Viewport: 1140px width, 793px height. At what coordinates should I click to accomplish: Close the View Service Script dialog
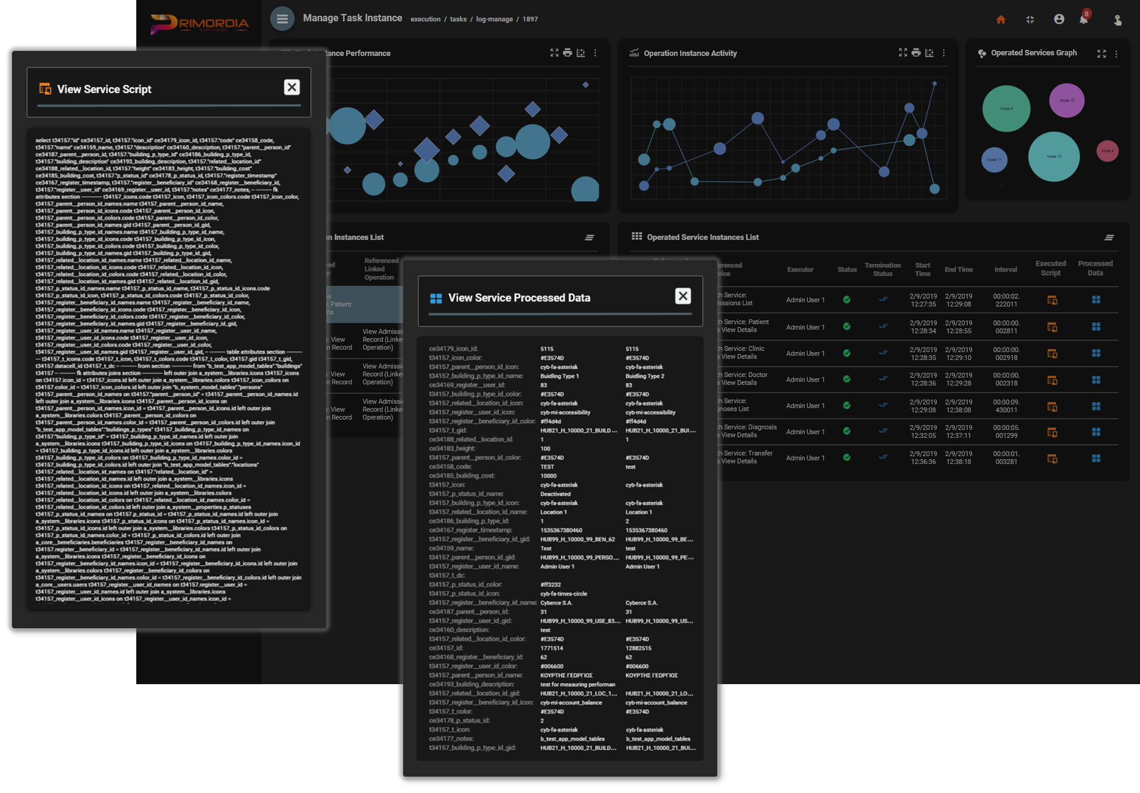coord(292,88)
